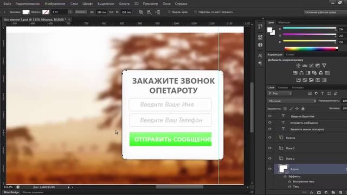Add an Invert adjustment
The width and height of the screenshot is (347, 195).
click(x=298, y=80)
